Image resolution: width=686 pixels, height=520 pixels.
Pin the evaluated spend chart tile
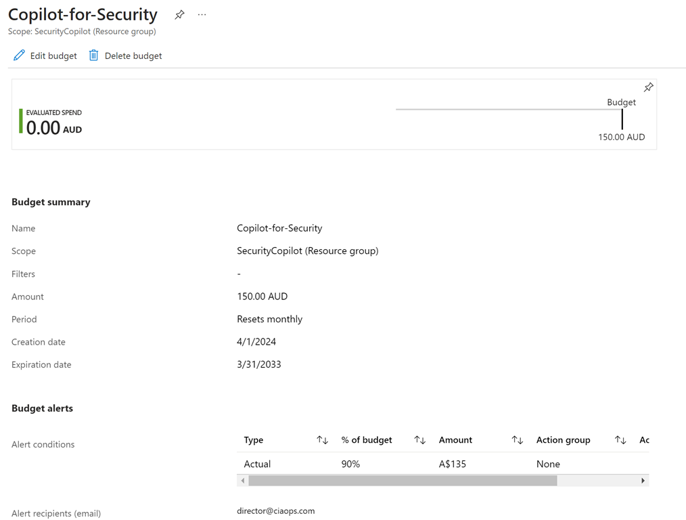648,87
